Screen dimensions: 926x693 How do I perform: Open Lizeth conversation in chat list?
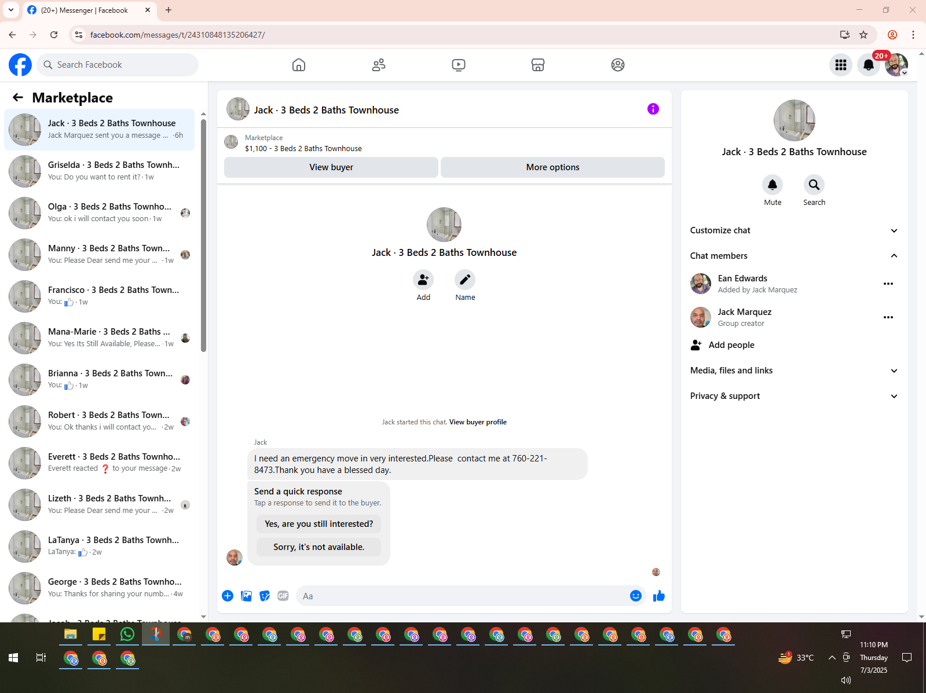100,505
